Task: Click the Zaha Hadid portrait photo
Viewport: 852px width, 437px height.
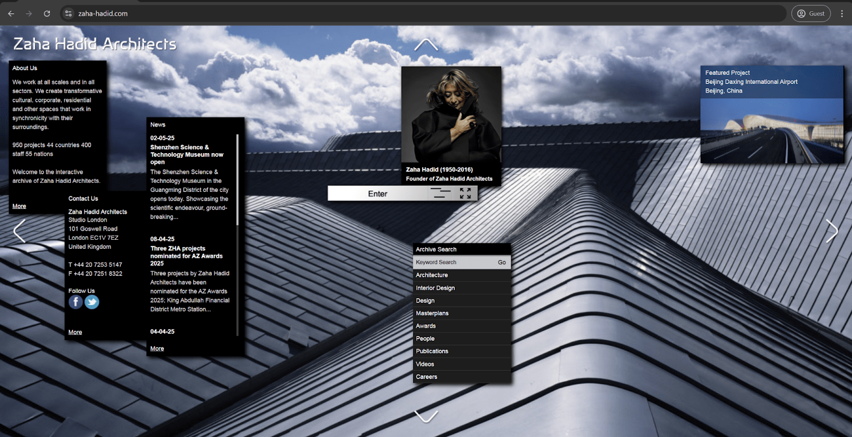Action: pos(451,114)
